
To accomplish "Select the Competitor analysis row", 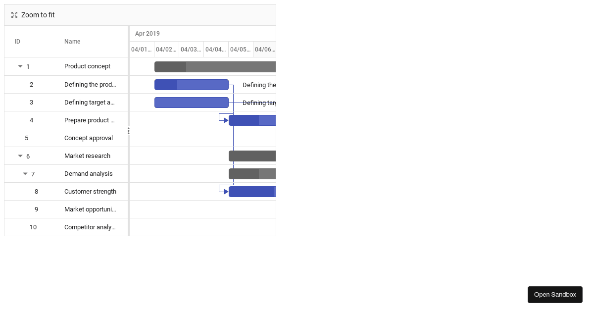I will pyautogui.click(x=90, y=227).
